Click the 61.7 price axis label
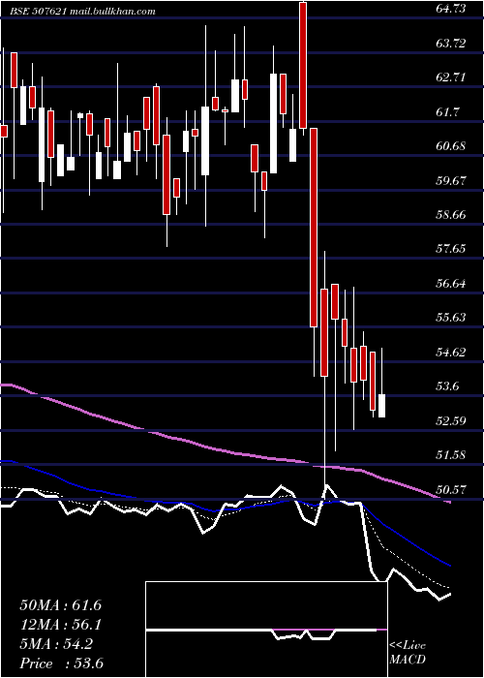Screen dimensions: 484x678 [447, 112]
